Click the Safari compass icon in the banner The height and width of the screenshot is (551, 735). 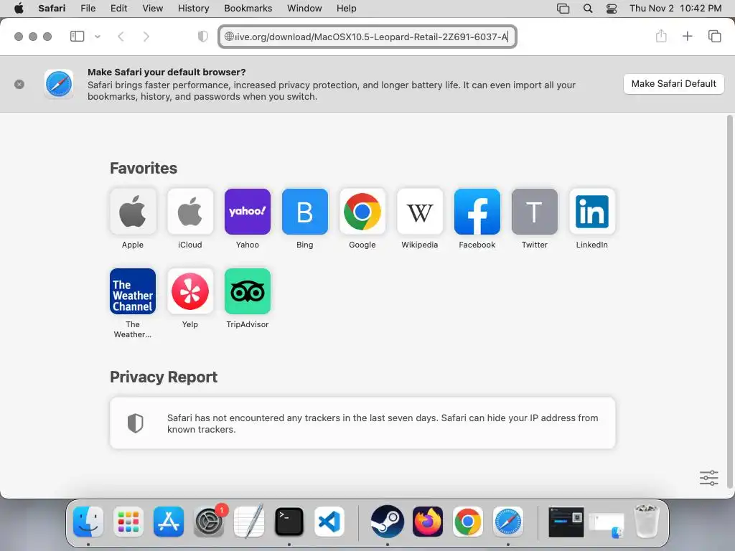pyautogui.click(x=59, y=85)
